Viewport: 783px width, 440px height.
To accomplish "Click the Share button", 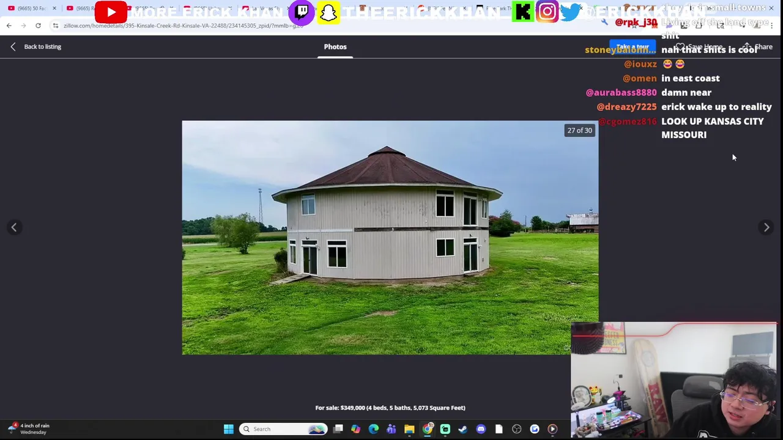I will (759, 47).
